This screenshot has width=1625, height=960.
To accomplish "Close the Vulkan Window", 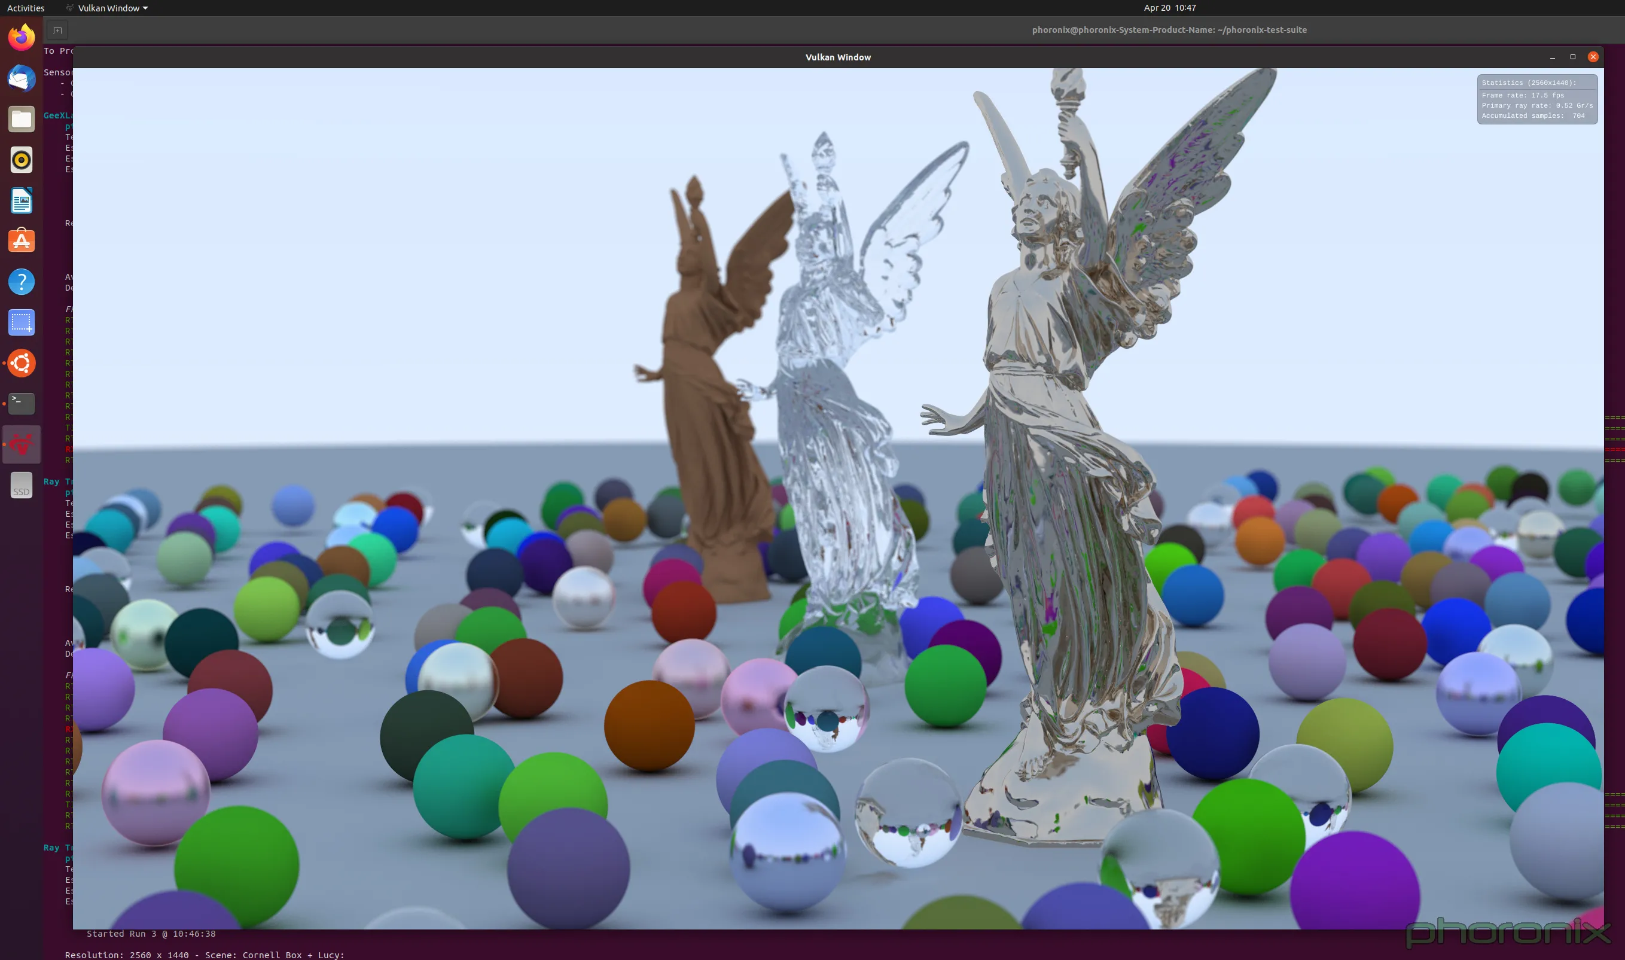I will [x=1593, y=57].
